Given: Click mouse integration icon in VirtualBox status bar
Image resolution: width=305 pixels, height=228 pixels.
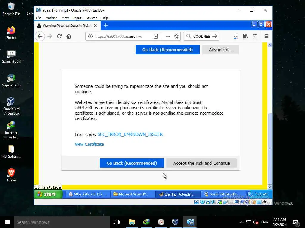Looking at the screenshot, I should coord(253,202).
